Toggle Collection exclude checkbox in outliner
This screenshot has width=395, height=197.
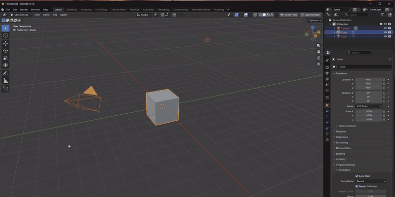(381, 24)
